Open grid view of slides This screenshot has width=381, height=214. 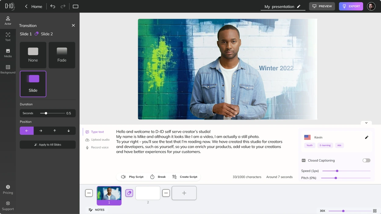(x=375, y=211)
